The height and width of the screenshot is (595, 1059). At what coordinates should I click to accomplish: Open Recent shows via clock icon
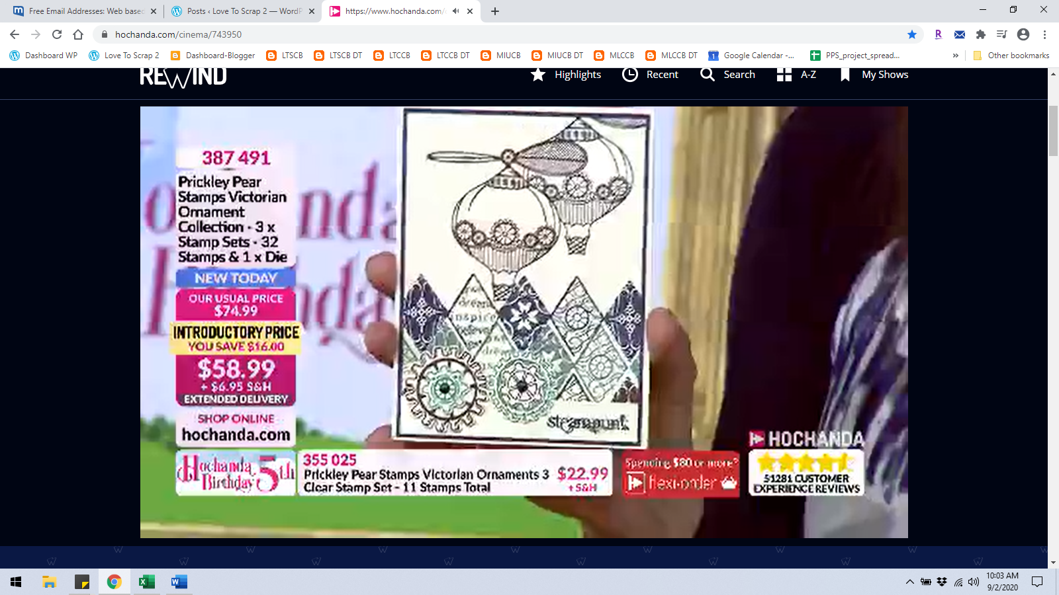pos(629,75)
